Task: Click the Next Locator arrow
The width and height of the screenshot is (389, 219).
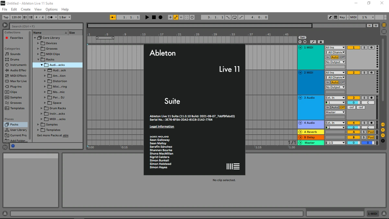Action: [x=305, y=42]
